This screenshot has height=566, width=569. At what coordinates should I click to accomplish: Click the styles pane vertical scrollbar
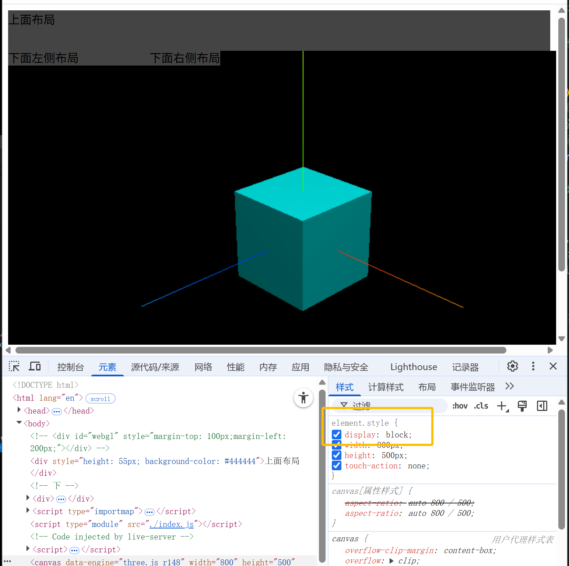click(x=562, y=470)
